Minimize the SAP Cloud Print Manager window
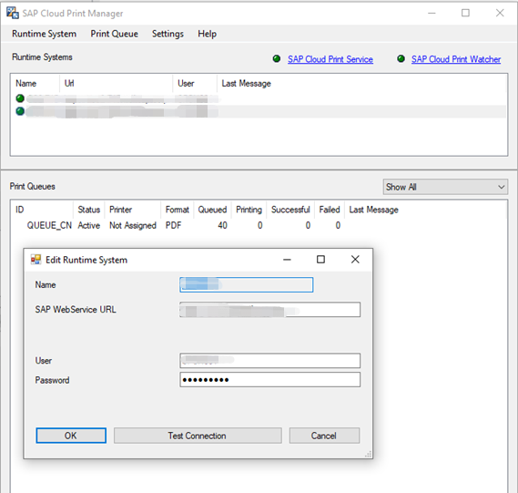Image resolution: width=518 pixels, height=493 pixels. tap(432, 13)
